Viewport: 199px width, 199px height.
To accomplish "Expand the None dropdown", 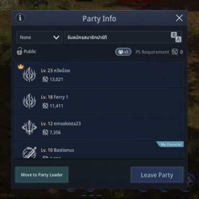I will pos(39,37).
